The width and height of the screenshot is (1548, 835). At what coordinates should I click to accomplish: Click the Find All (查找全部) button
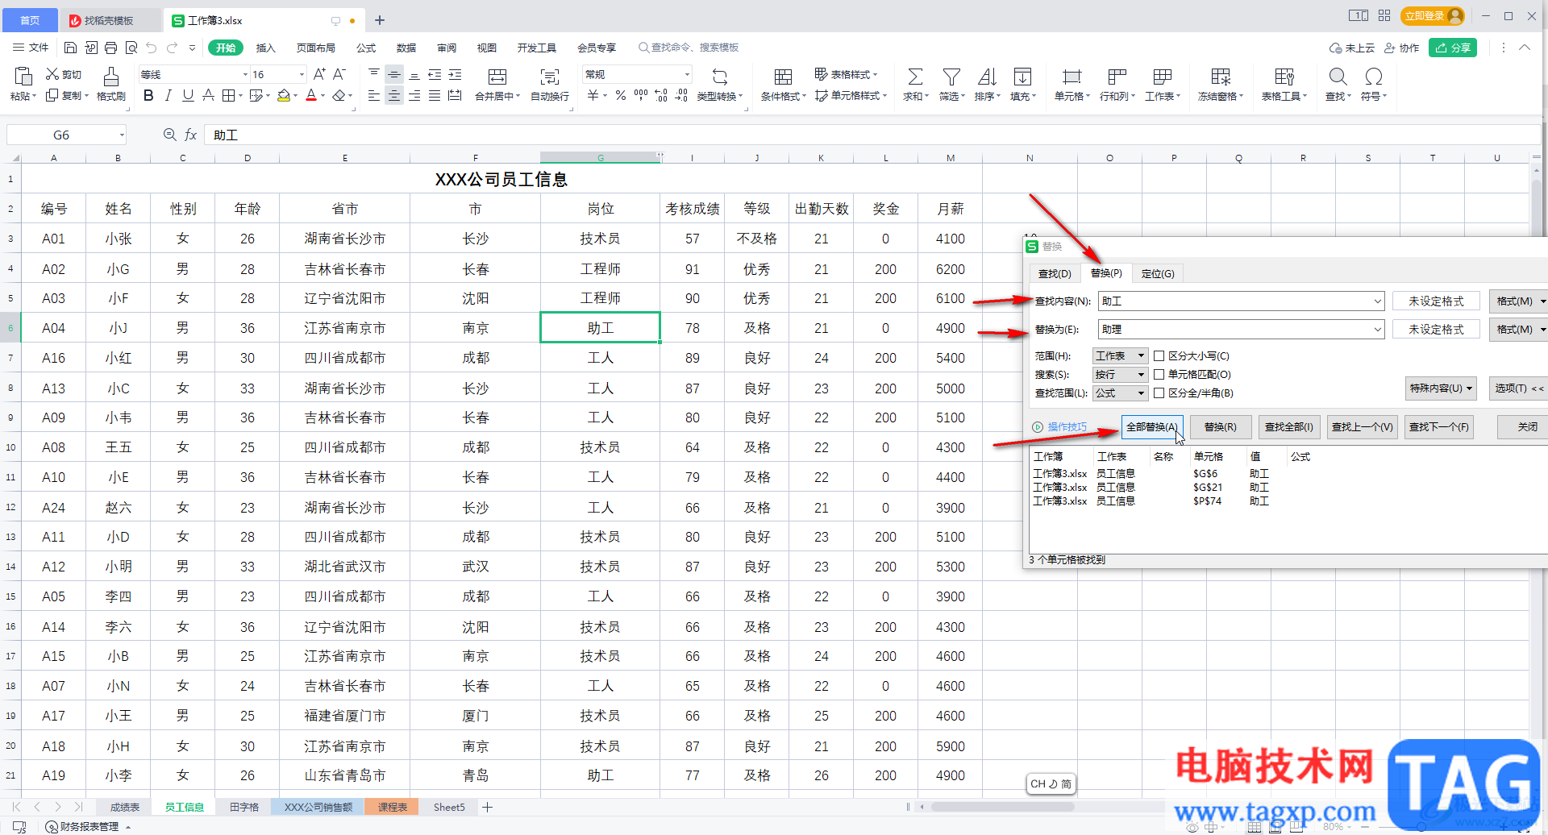[x=1288, y=427]
